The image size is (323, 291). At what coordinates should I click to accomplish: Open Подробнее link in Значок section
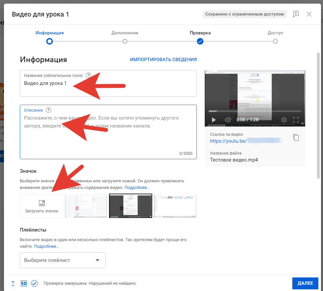click(x=137, y=188)
